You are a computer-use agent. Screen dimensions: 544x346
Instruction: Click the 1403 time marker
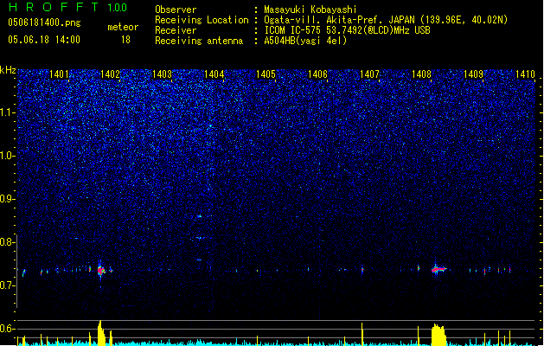(163, 74)
